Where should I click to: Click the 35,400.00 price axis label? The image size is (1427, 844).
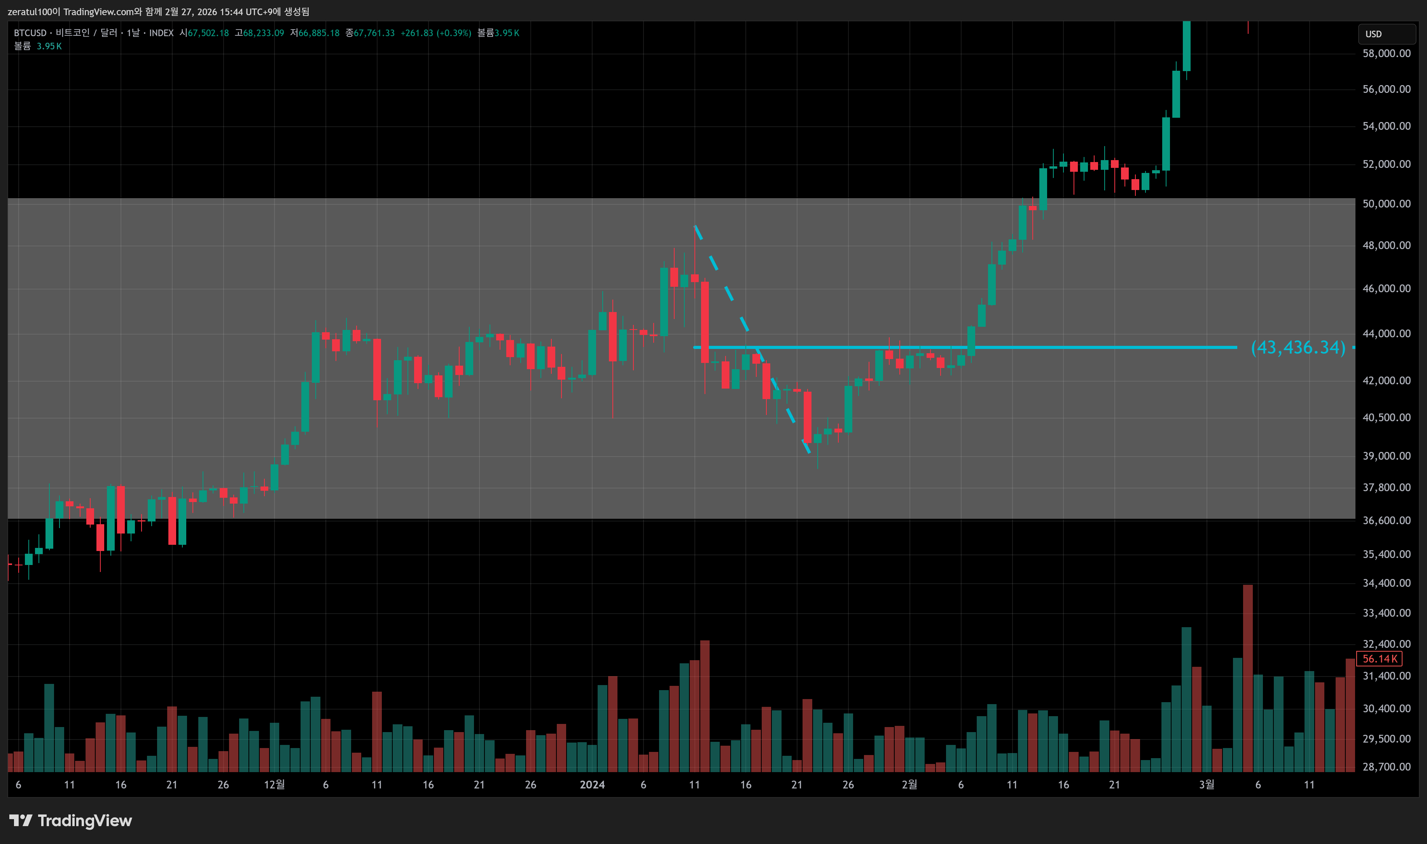click(1387, 554)
